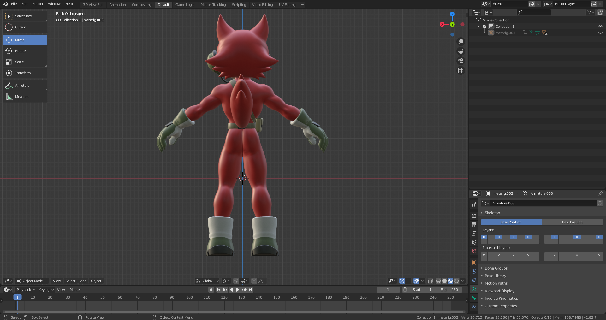Click the add workspace plus button
606x320 pixels.
(x=302, y=4)
